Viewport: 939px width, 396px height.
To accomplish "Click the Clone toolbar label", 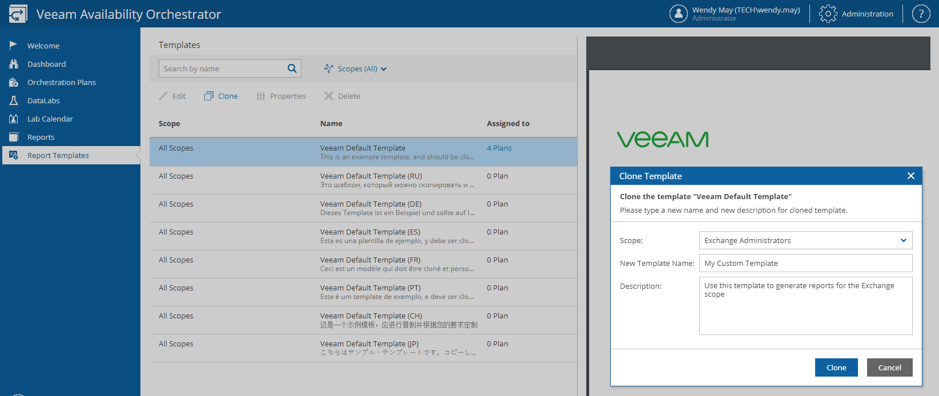I will (x=228, y=96).
